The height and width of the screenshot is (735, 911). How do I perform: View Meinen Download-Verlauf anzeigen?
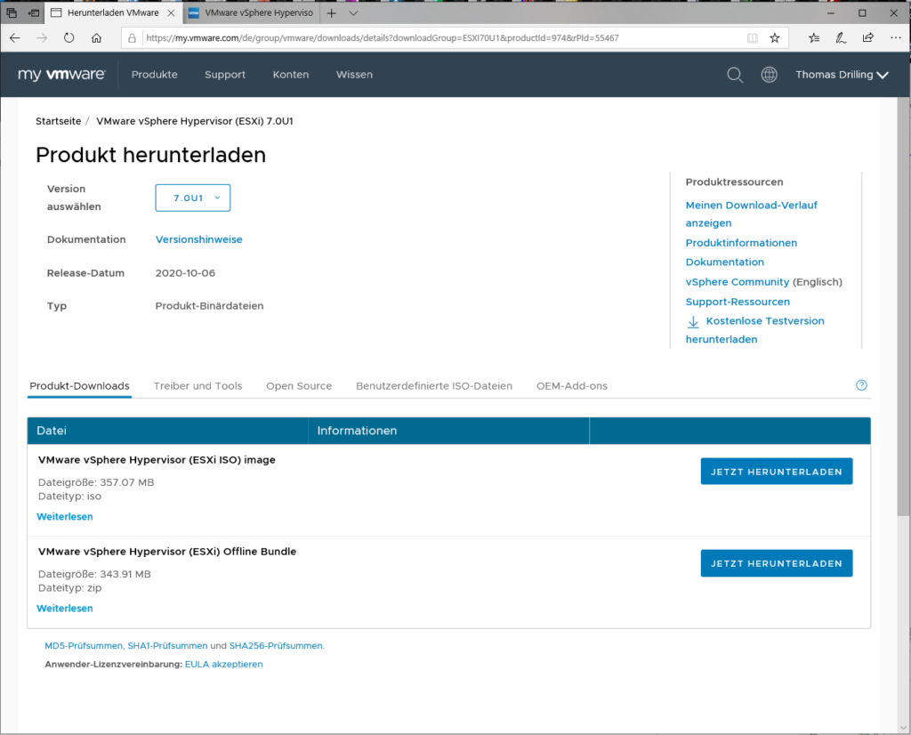[x=751, y=214]
